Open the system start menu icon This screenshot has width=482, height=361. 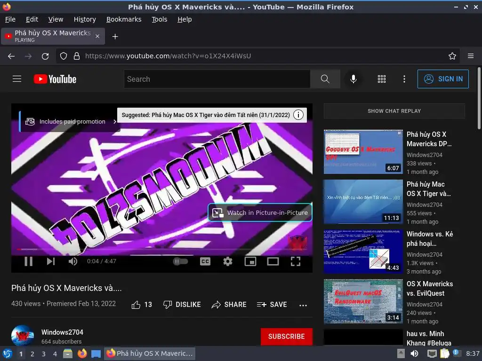coord(7,353)
